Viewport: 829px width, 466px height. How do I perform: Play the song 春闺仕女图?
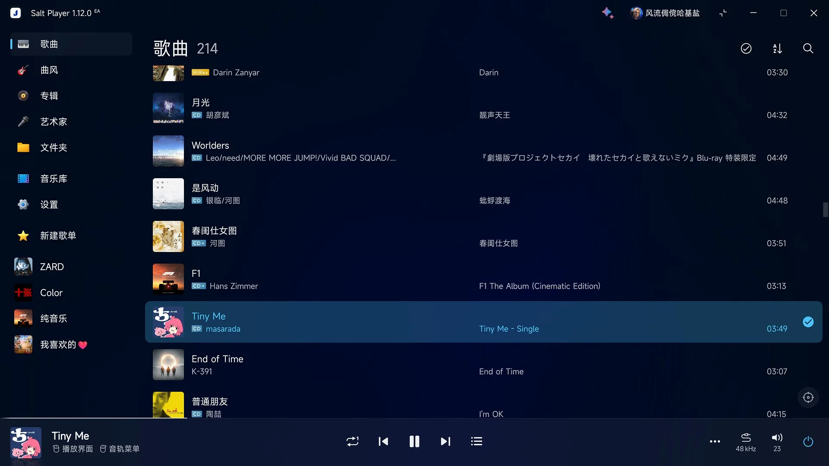click(484, 236)
